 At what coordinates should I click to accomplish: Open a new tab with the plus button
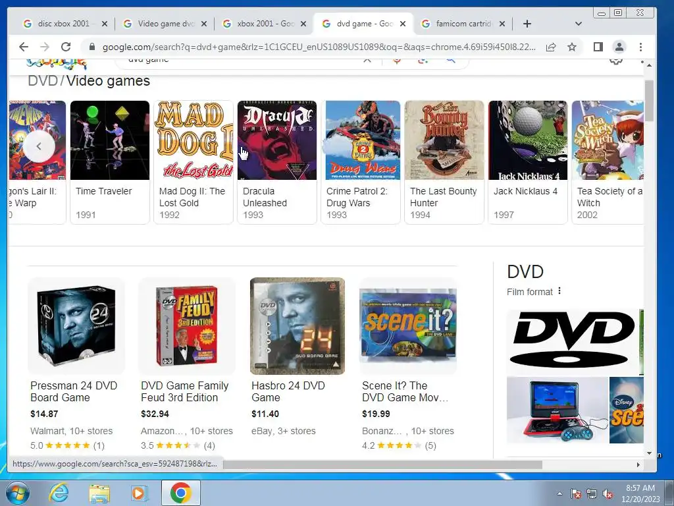click(527, 24)
